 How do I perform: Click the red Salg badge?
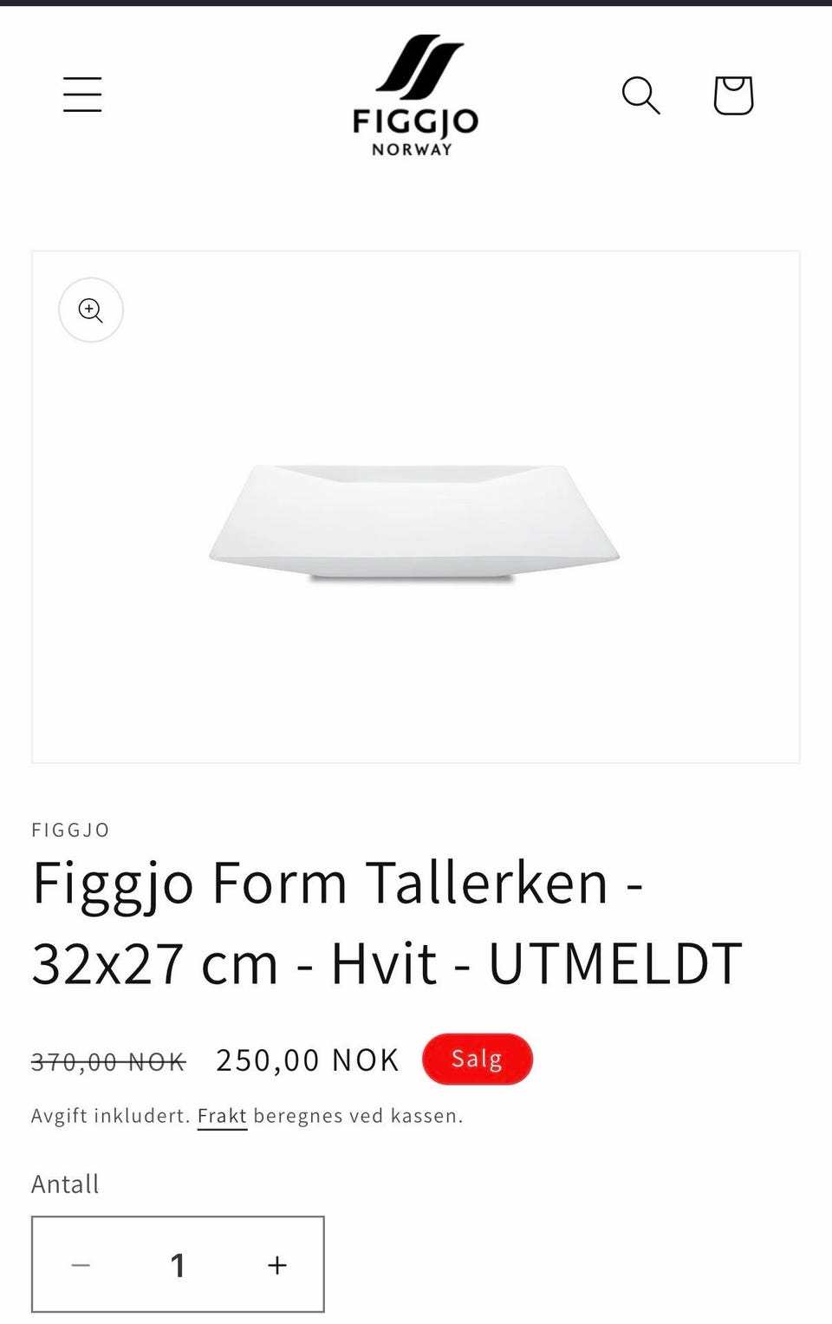pos(478,1059)
